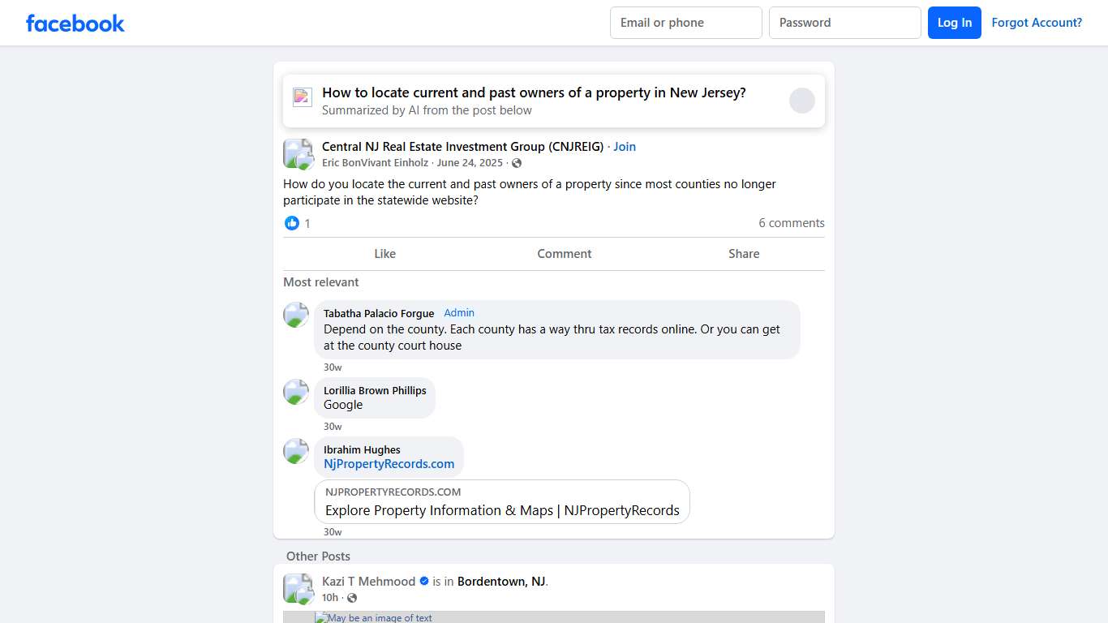Click the AI summary image icon
Screen dimensions: 1108x623
[302, 97]
